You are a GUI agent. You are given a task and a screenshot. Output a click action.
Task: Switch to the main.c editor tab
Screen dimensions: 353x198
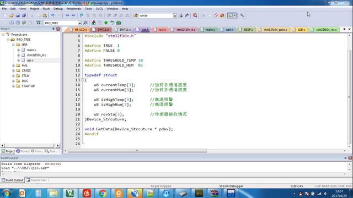(x=208, y=30)
